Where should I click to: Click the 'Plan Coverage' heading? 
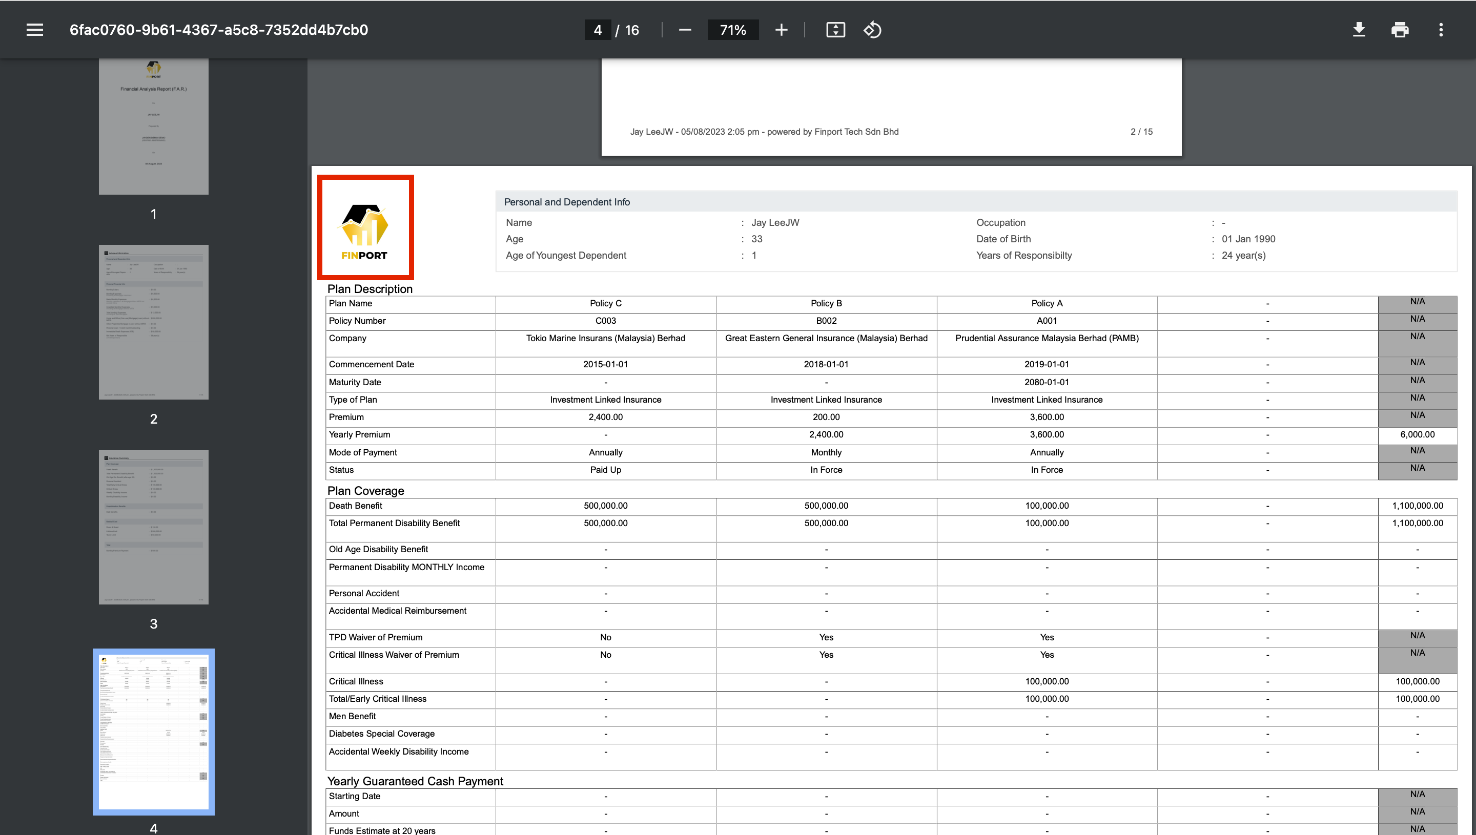click(x=366, y=491)
